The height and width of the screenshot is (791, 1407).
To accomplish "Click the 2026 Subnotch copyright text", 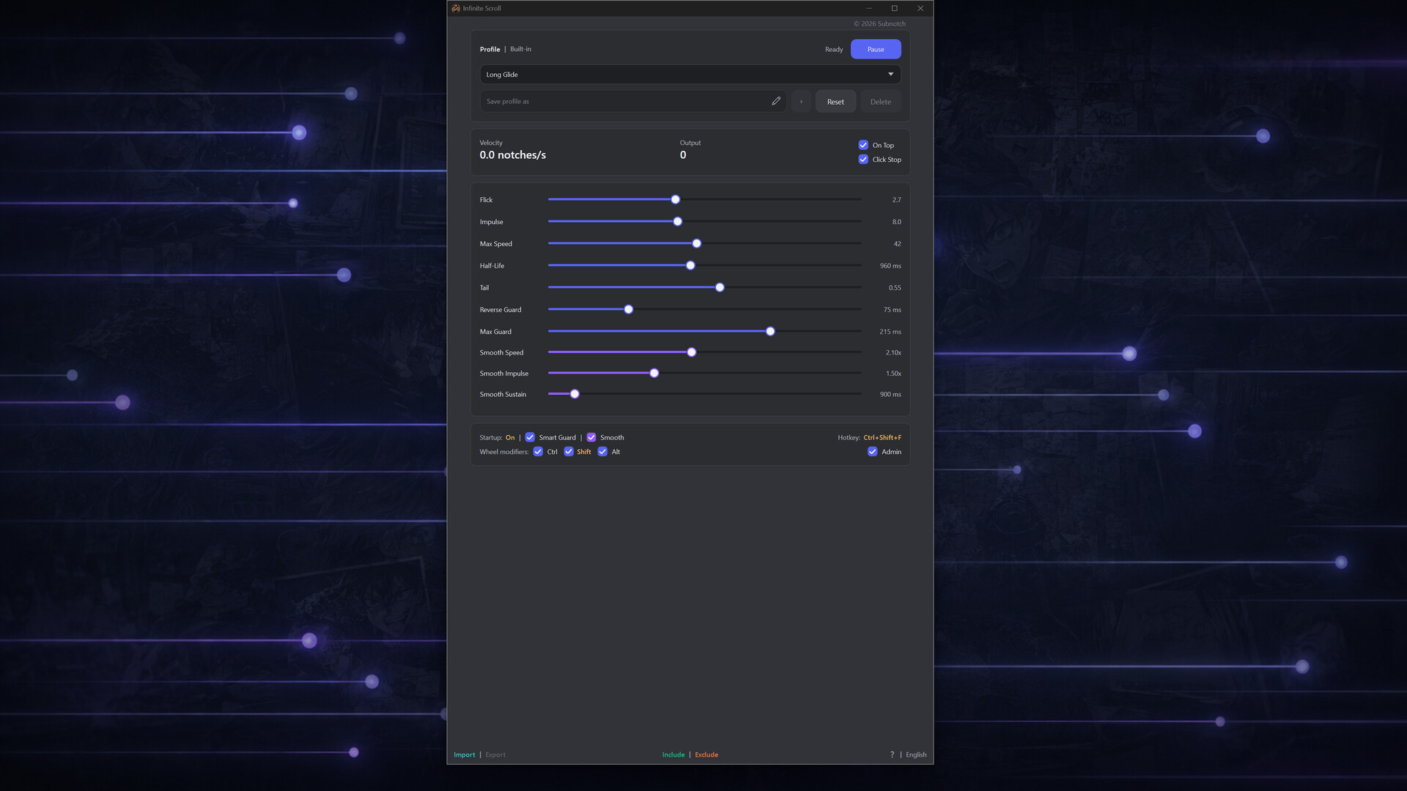I will point(879,23).
